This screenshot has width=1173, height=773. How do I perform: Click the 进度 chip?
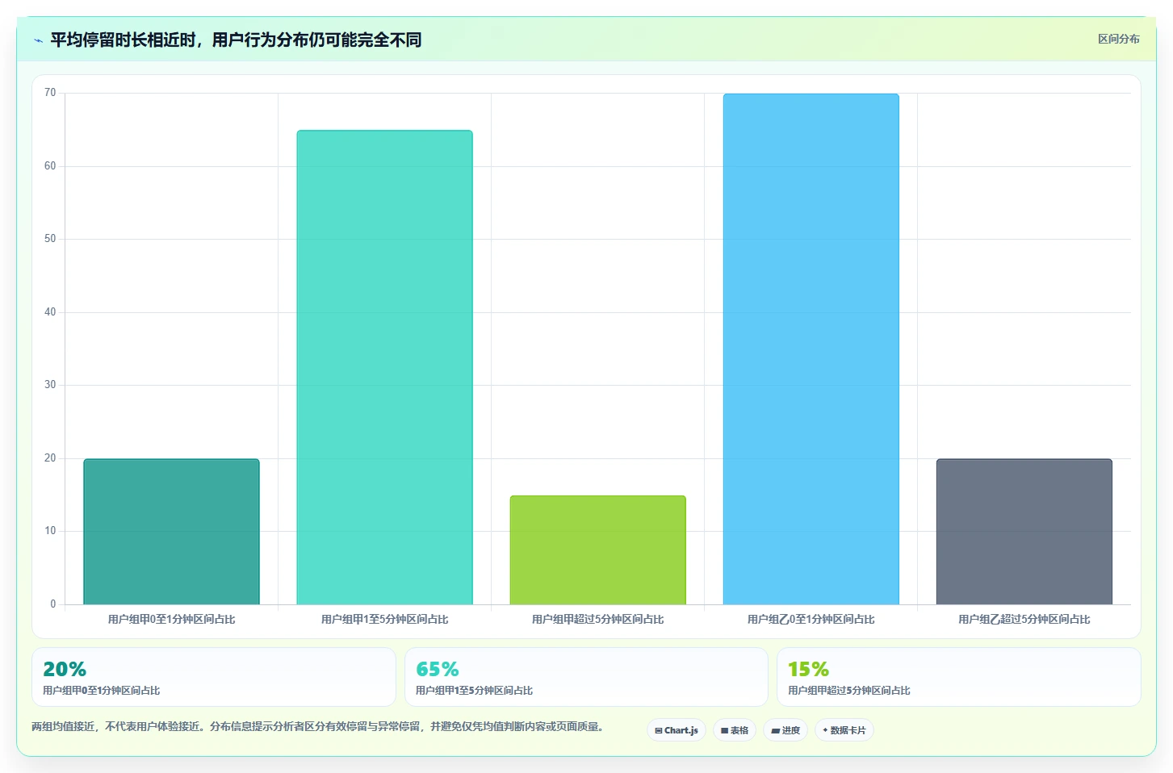pyautogui.click(x=785, y=730)
